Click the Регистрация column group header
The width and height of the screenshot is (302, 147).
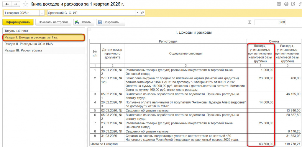click(168, 41)
